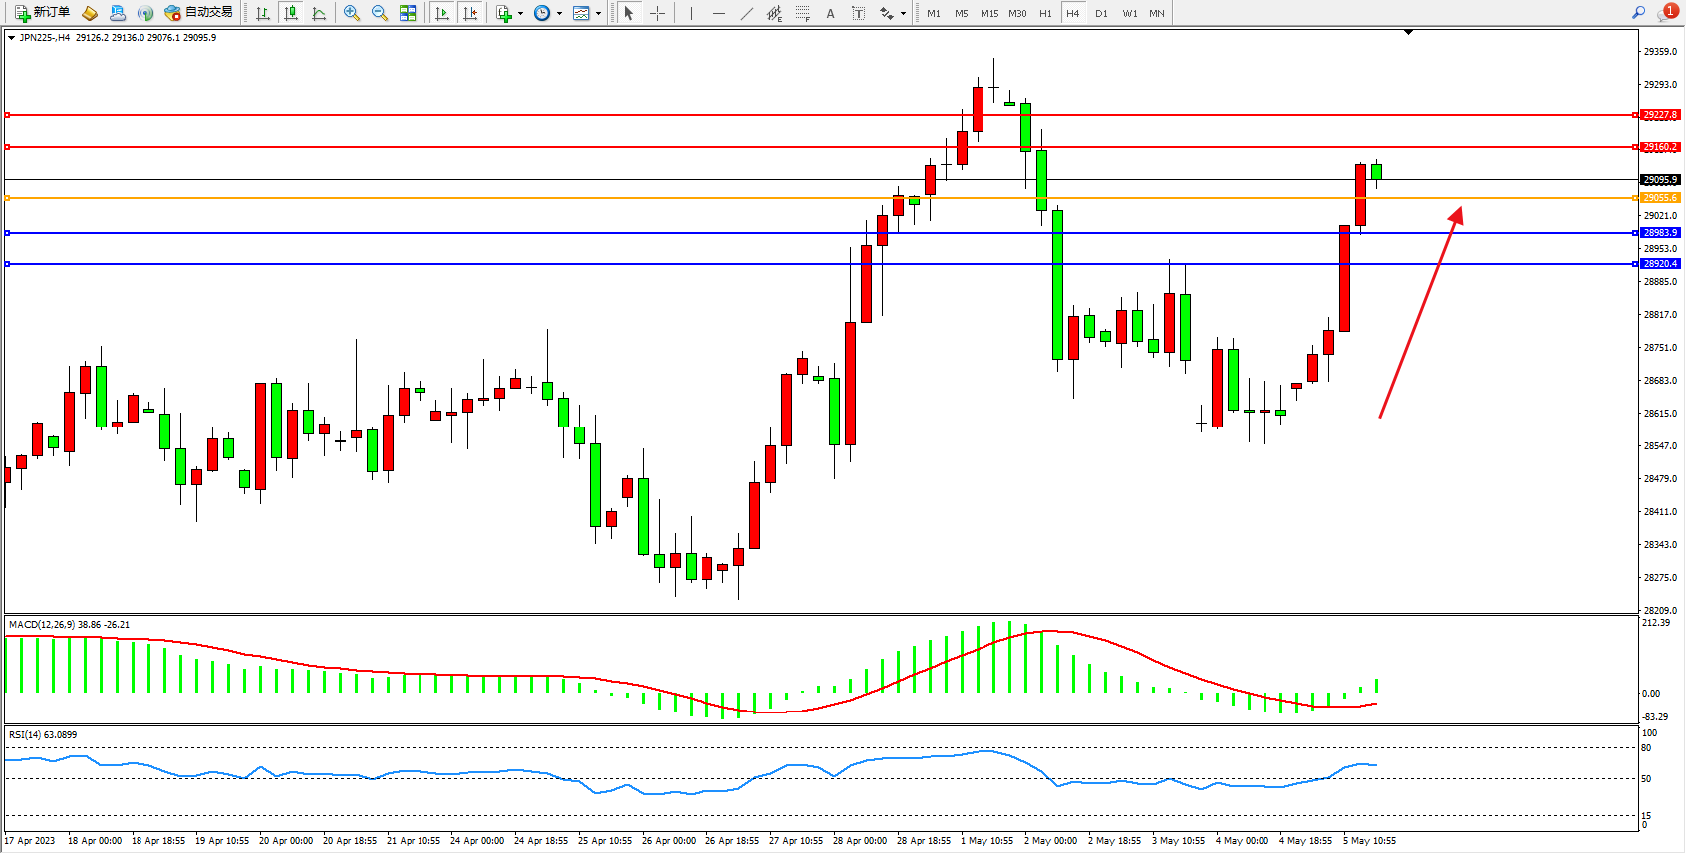Toggle chart shift button
This screenshot has height=854, width=1686.
(x=471, y=13)
